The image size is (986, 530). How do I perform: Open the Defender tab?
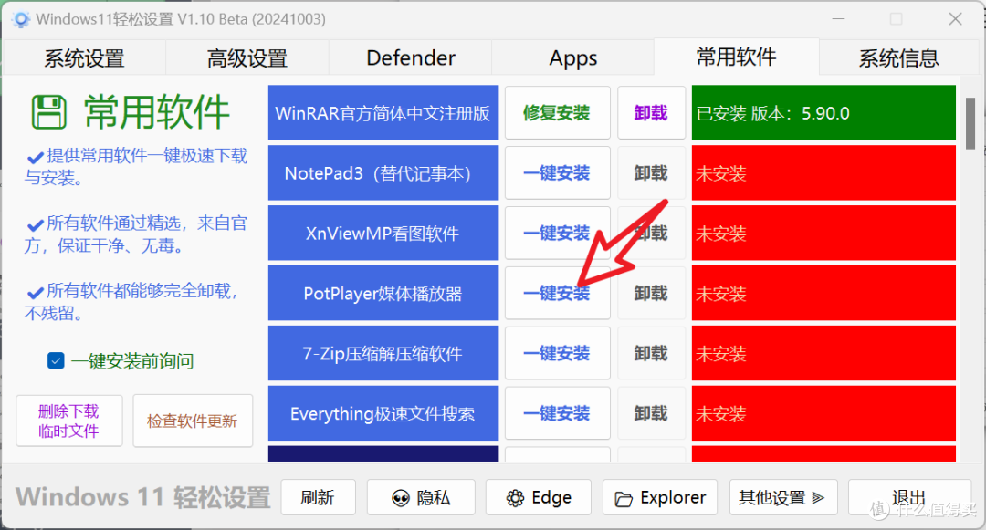411,58
